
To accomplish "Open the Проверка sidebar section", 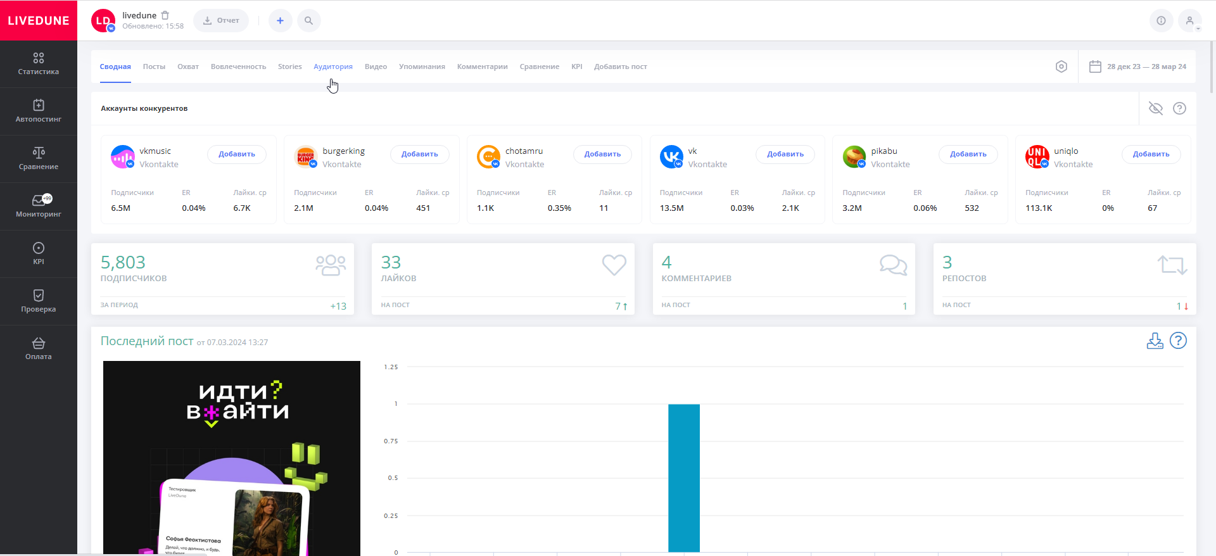I will click(x=39, y=301).
